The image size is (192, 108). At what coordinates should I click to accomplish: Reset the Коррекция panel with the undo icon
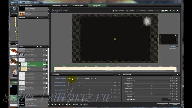[x=174, y=75]
